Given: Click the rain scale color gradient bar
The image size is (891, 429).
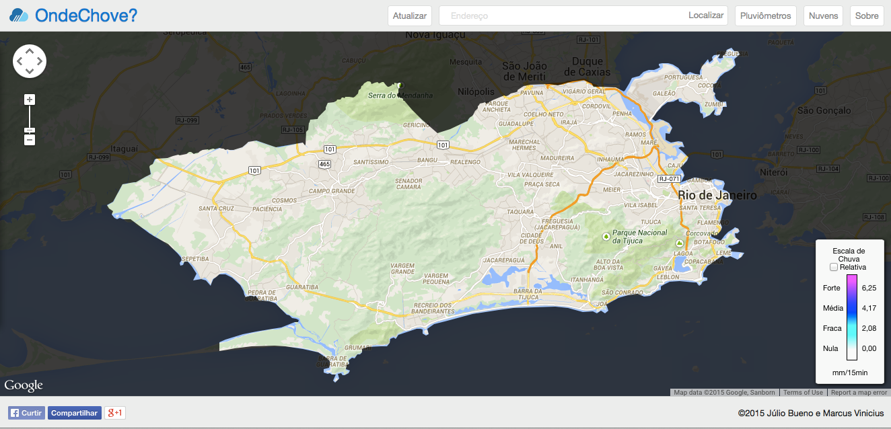Looking at the screenshot, I should point(852,317).
